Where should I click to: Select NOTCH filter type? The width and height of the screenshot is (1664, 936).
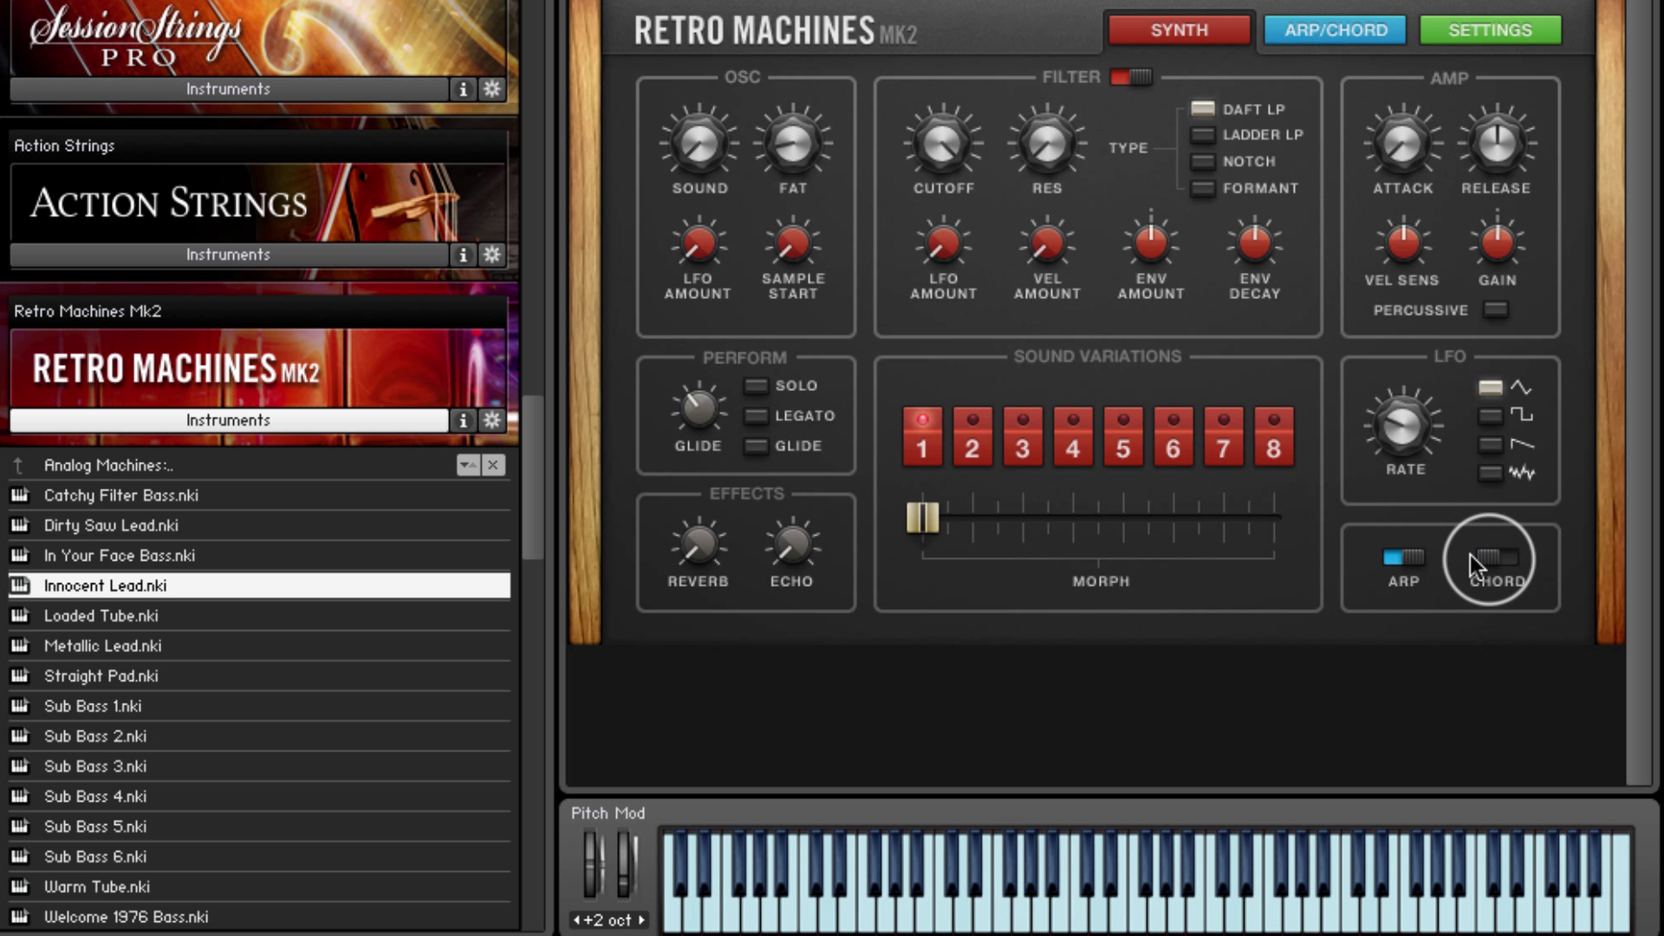1203,162
